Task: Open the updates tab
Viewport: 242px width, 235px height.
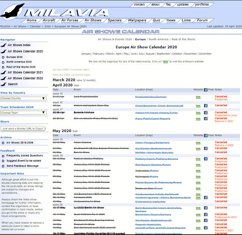Action: [183, 4]
